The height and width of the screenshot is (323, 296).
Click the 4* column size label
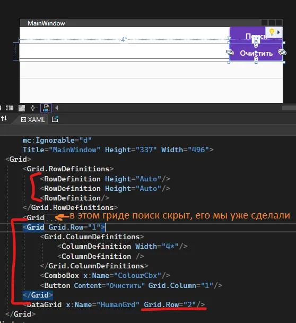click(x=124, y=39)
